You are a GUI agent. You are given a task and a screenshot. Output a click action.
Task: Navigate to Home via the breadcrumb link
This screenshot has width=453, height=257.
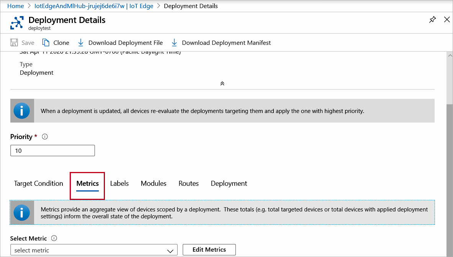(x=15, y=6)
